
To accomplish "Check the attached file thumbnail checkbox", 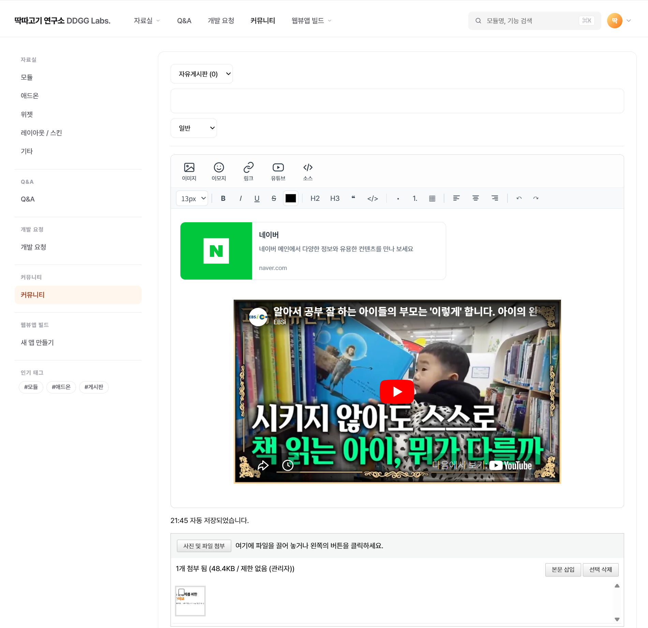I will [x=181, y=592].
